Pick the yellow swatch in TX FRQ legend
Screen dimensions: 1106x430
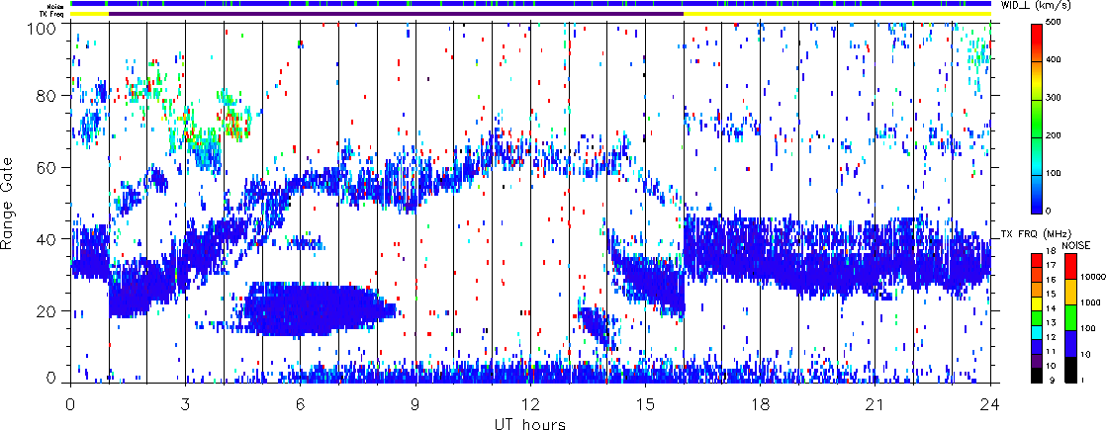pyautogui.click(x=1037, y=304)
